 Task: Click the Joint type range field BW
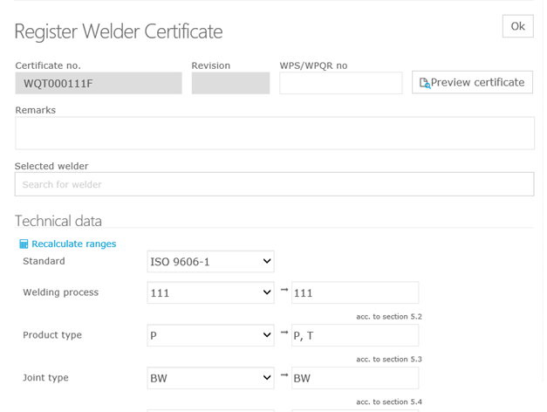pos(355,378)
